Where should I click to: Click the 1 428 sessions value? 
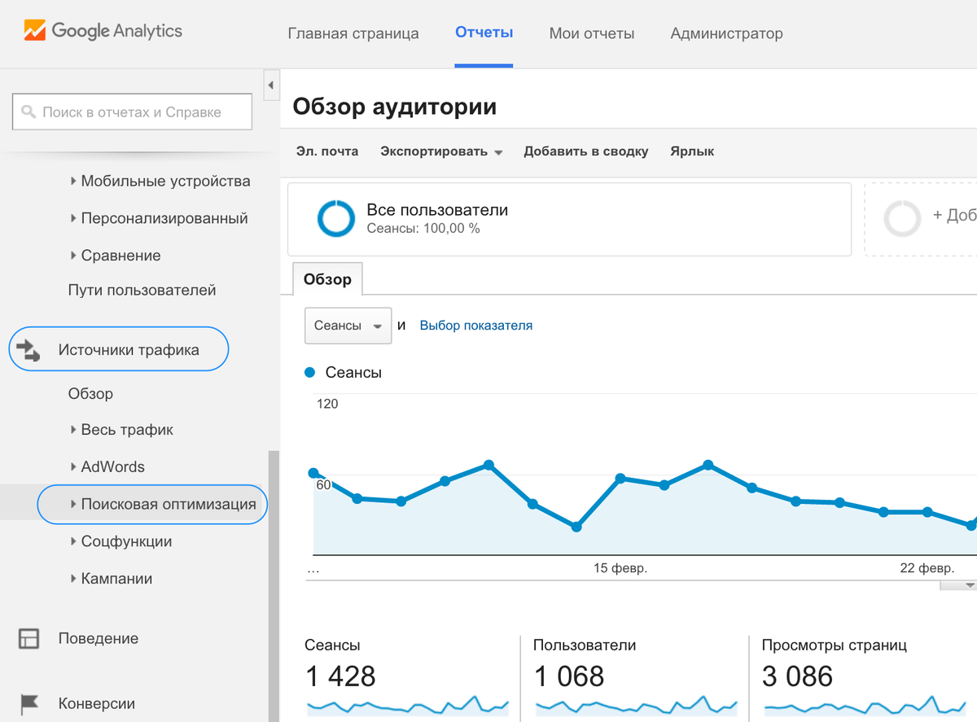pos(340,676)
